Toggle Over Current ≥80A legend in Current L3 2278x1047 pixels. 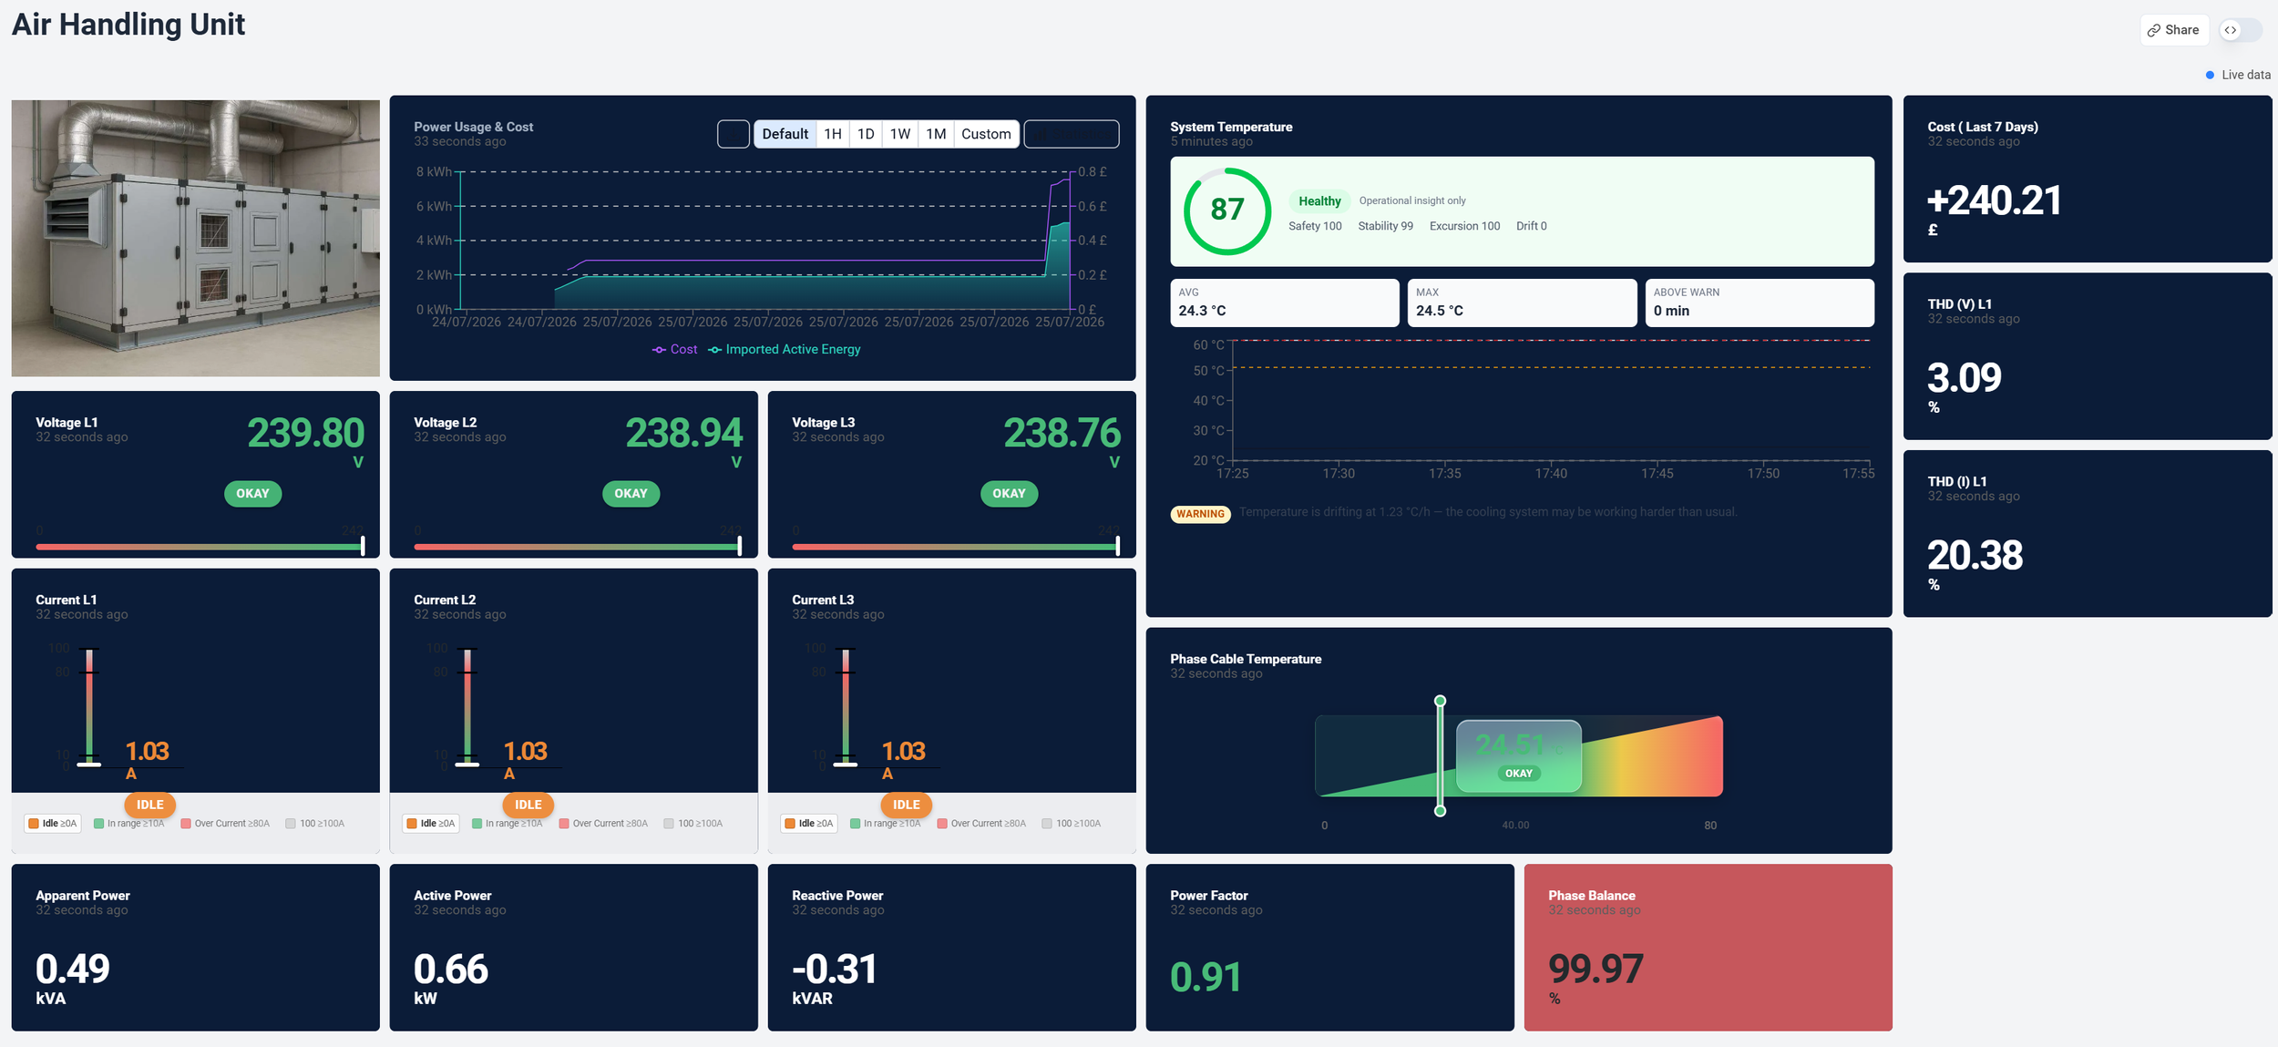981,823
